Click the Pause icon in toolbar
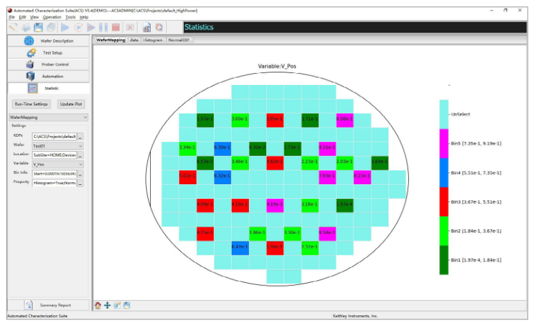The width and height of the screenshot is (534, 325). click(103, 27)
